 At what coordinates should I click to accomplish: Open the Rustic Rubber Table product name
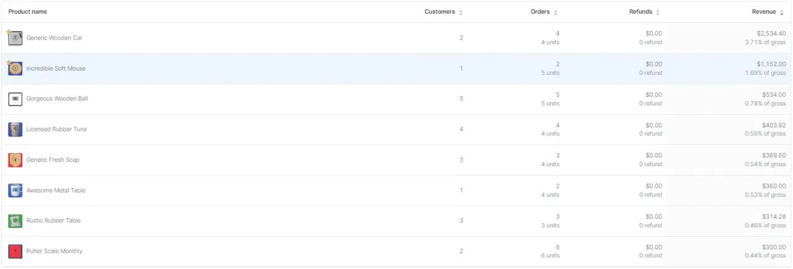point(53,221)
